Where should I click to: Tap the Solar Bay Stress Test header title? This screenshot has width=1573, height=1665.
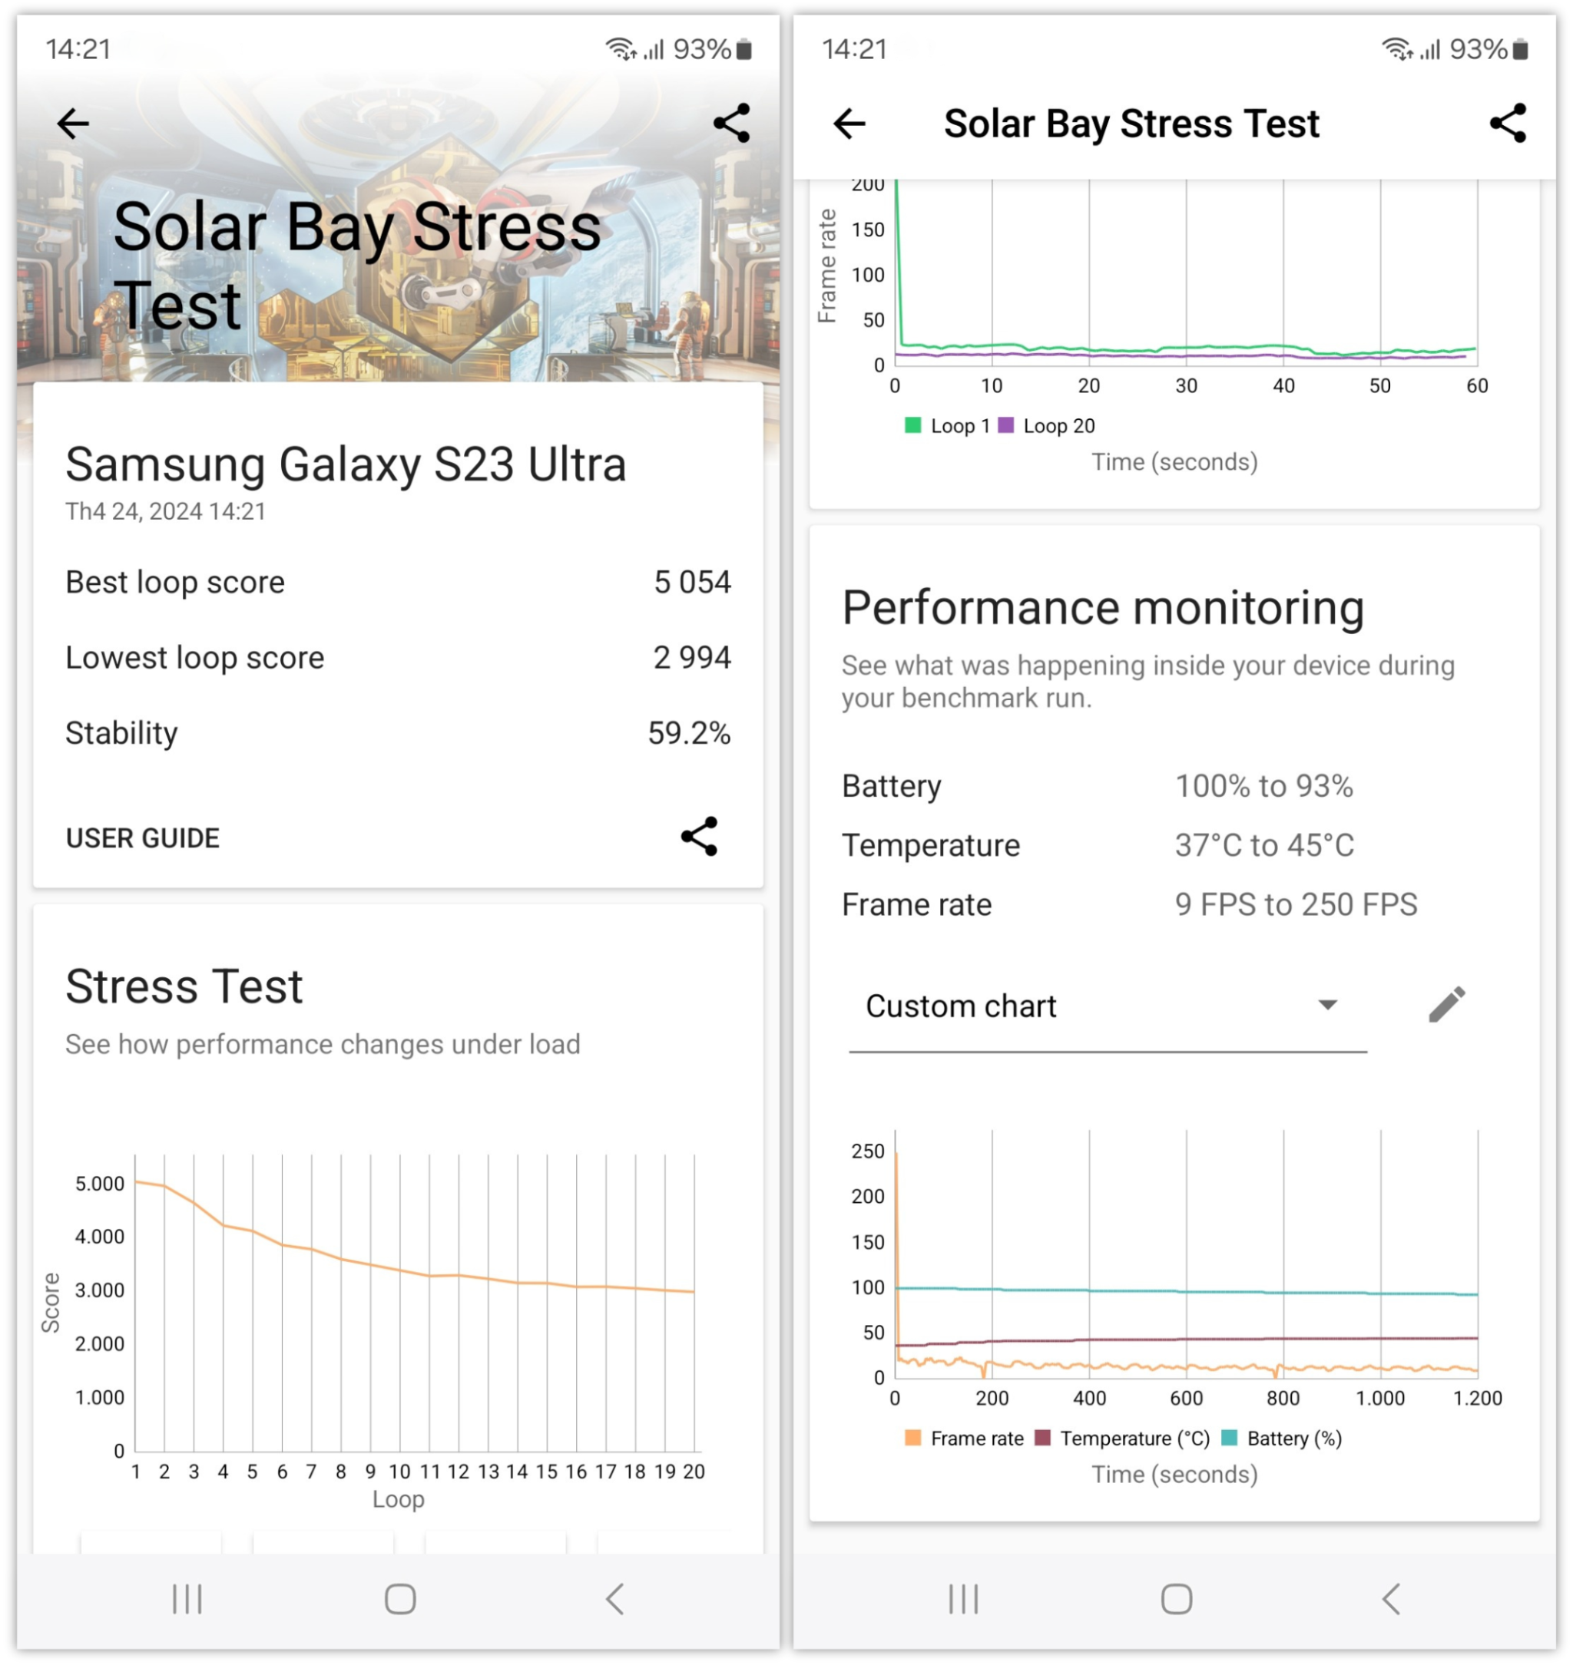(x=1131, y=124)
